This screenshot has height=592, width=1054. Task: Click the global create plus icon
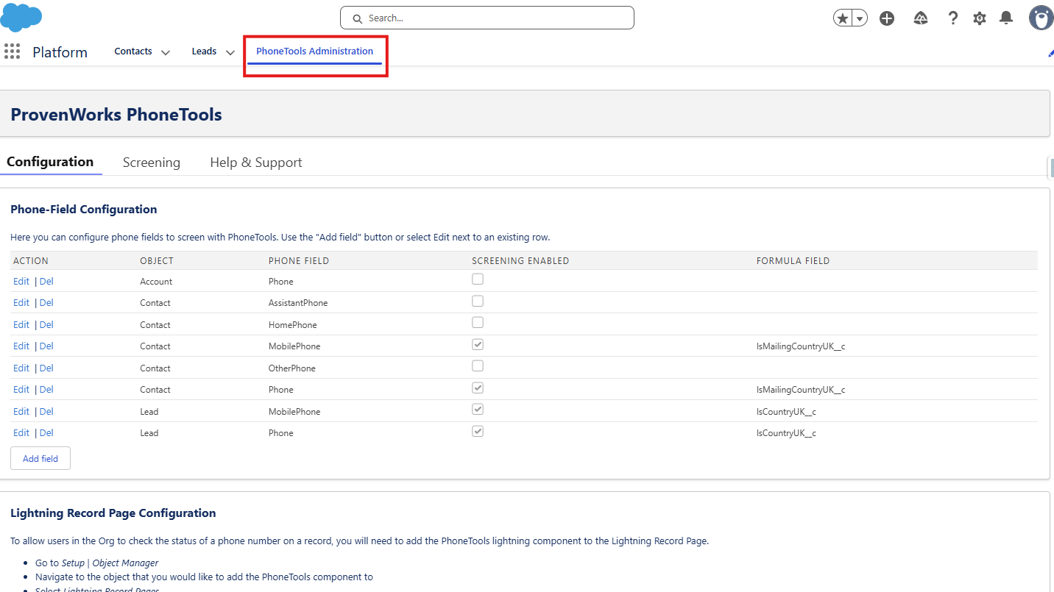pyautogui.click(x=887, y=18)
